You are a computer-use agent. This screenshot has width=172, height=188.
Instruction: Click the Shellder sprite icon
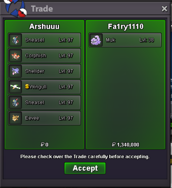click(x=16, y=71)
